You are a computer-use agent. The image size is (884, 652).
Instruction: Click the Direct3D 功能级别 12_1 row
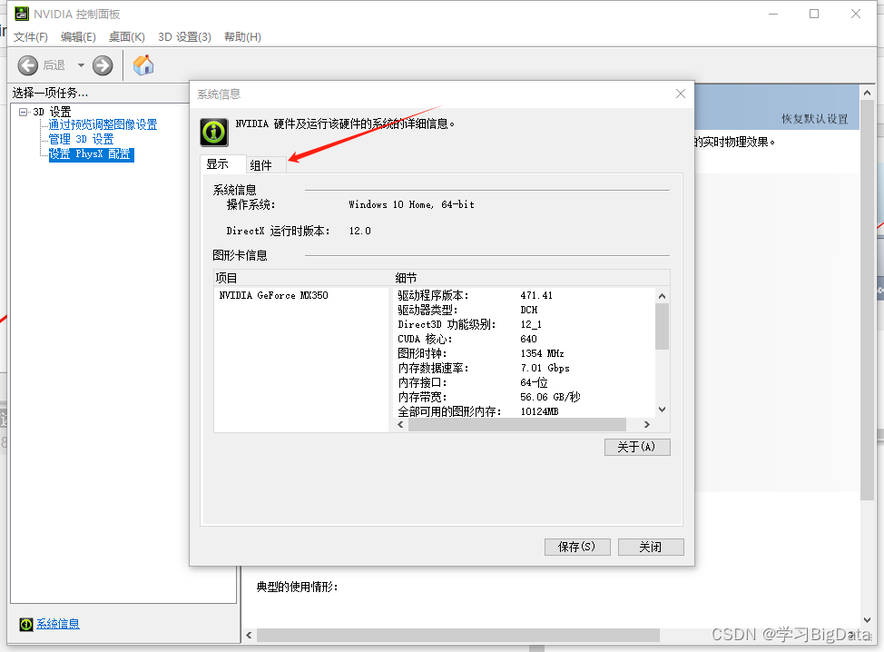[525, 324]
